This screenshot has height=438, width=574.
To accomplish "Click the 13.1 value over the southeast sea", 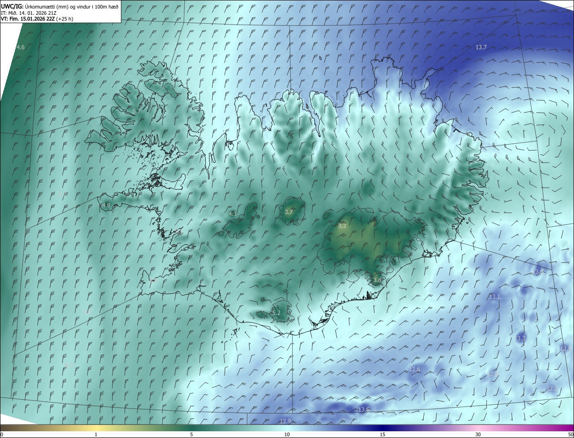I will point(495,296).
